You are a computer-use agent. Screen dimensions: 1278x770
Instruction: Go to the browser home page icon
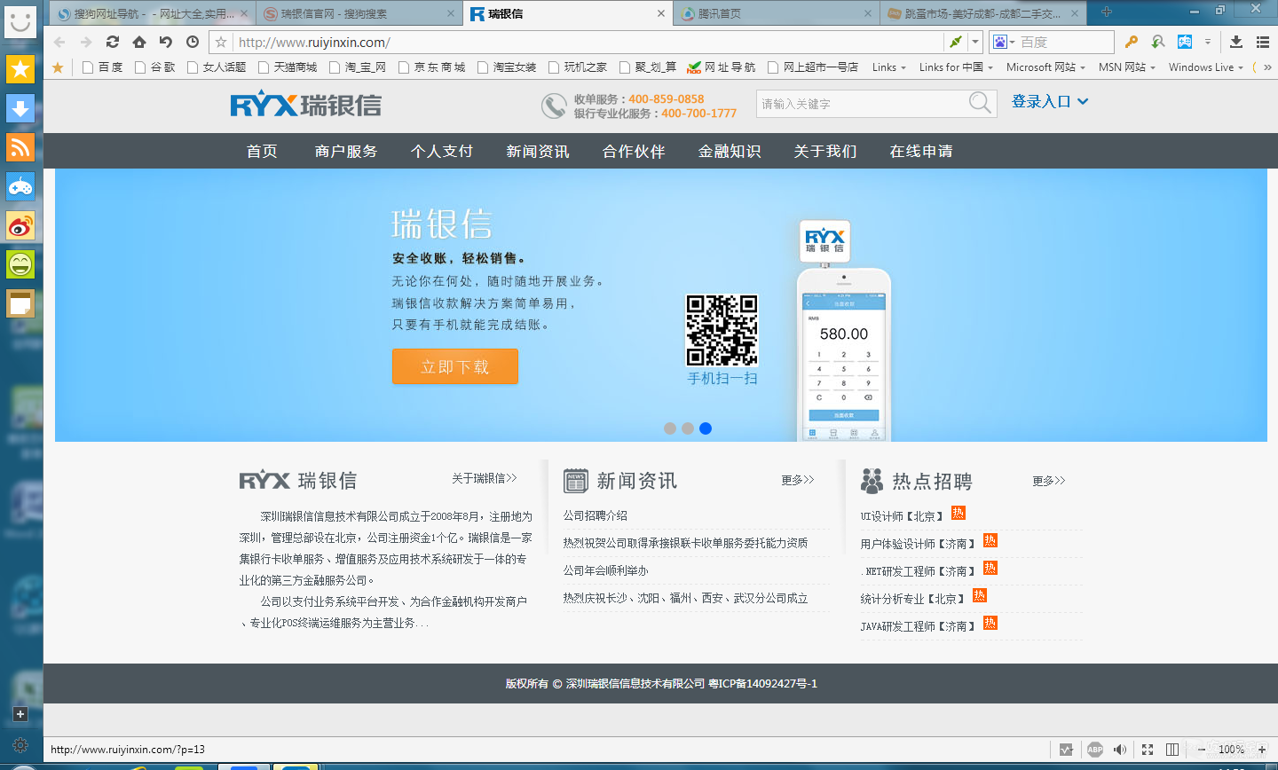(x=139, y=42)
